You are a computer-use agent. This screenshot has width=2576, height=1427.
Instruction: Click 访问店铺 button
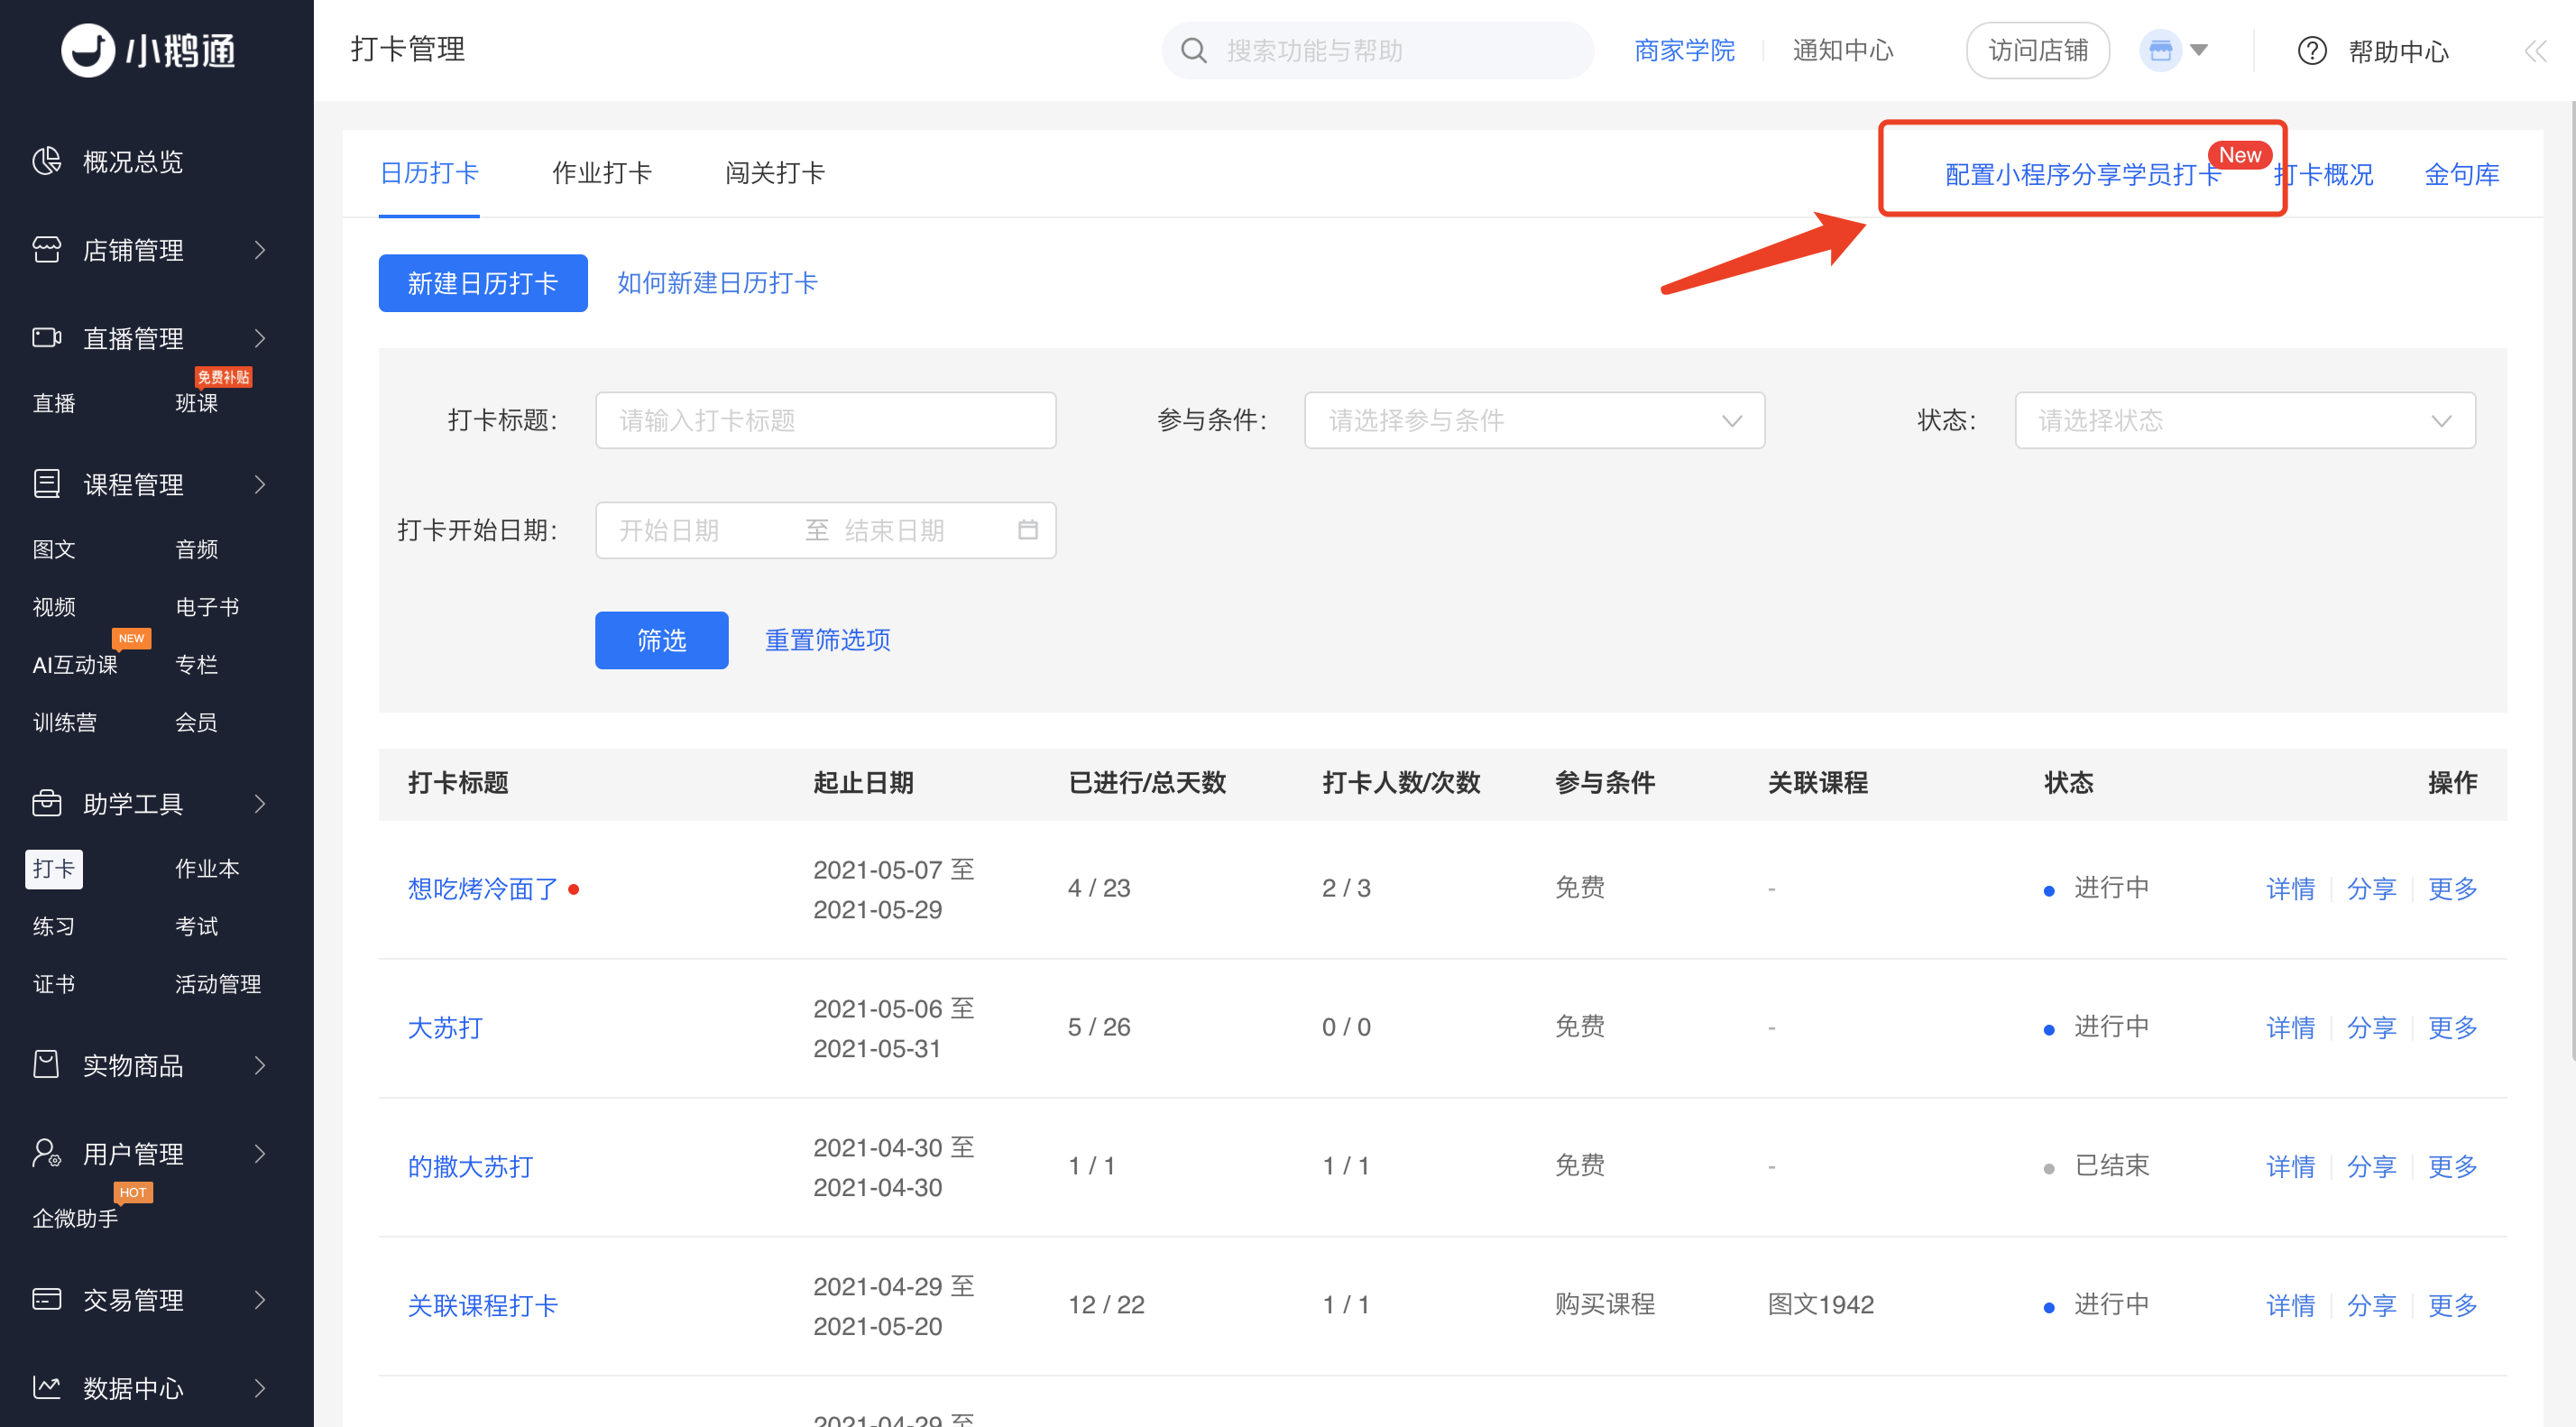[x=2037, y=50]
